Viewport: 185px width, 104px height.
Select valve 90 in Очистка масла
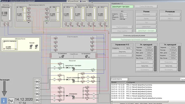tap(92, 49)
